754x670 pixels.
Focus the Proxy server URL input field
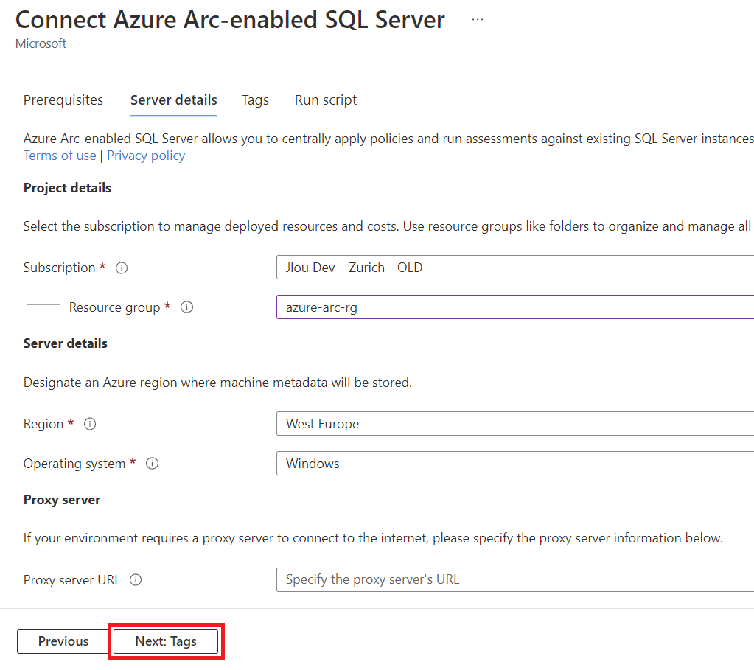[x=515, y=580]
